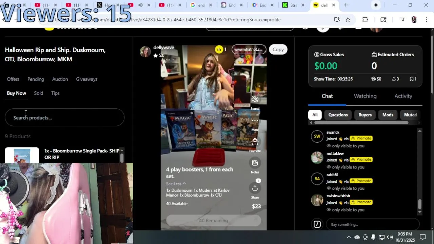
Task: Select the Chat tab
Action: pyautogui.click(x=327, y=96)
